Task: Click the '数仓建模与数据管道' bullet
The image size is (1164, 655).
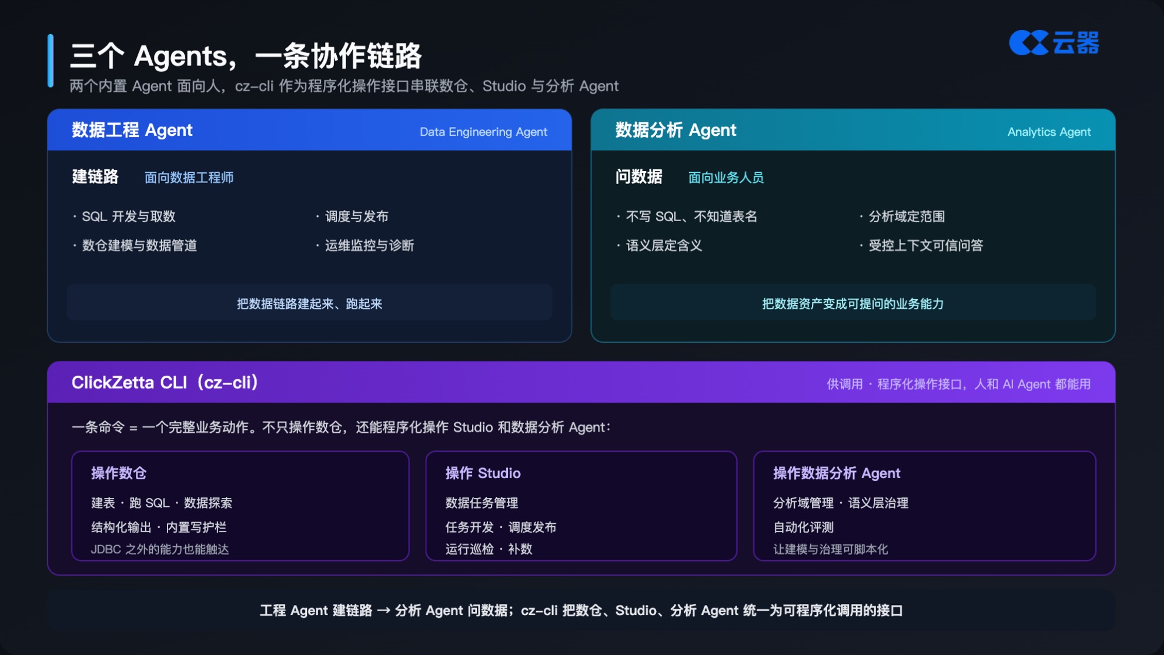Action: (x=135, y=245)
